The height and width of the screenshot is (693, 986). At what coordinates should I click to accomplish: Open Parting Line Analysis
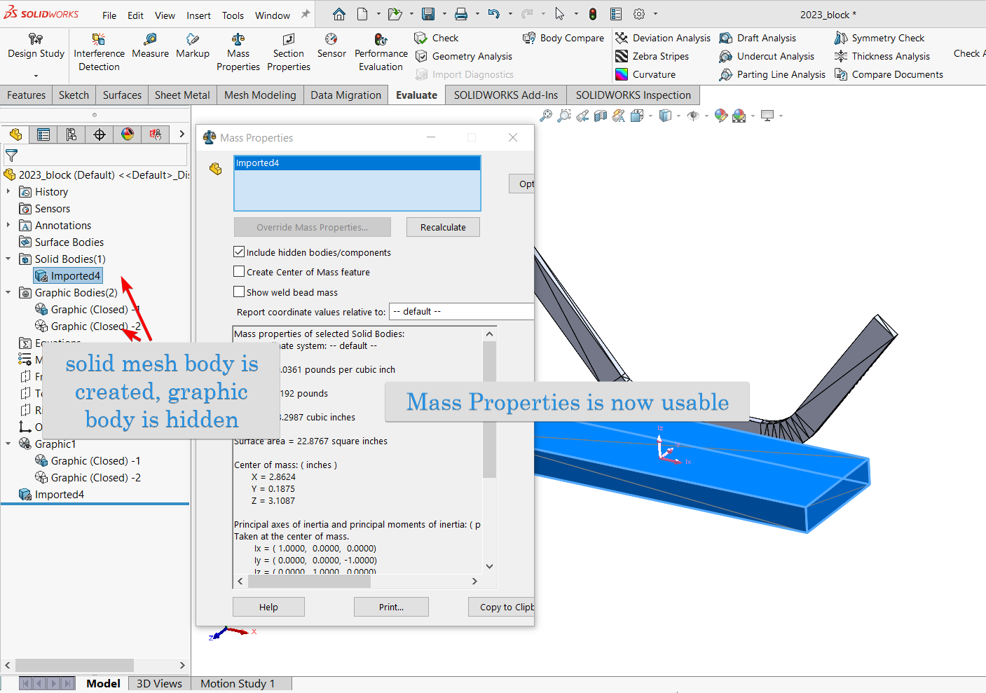pos(772,74)
